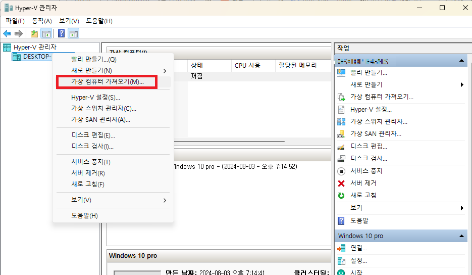Choose 가상 컴퓨터 가져오기(M)... in context menu
Viewport: 472px width, 275px height.
113,82
